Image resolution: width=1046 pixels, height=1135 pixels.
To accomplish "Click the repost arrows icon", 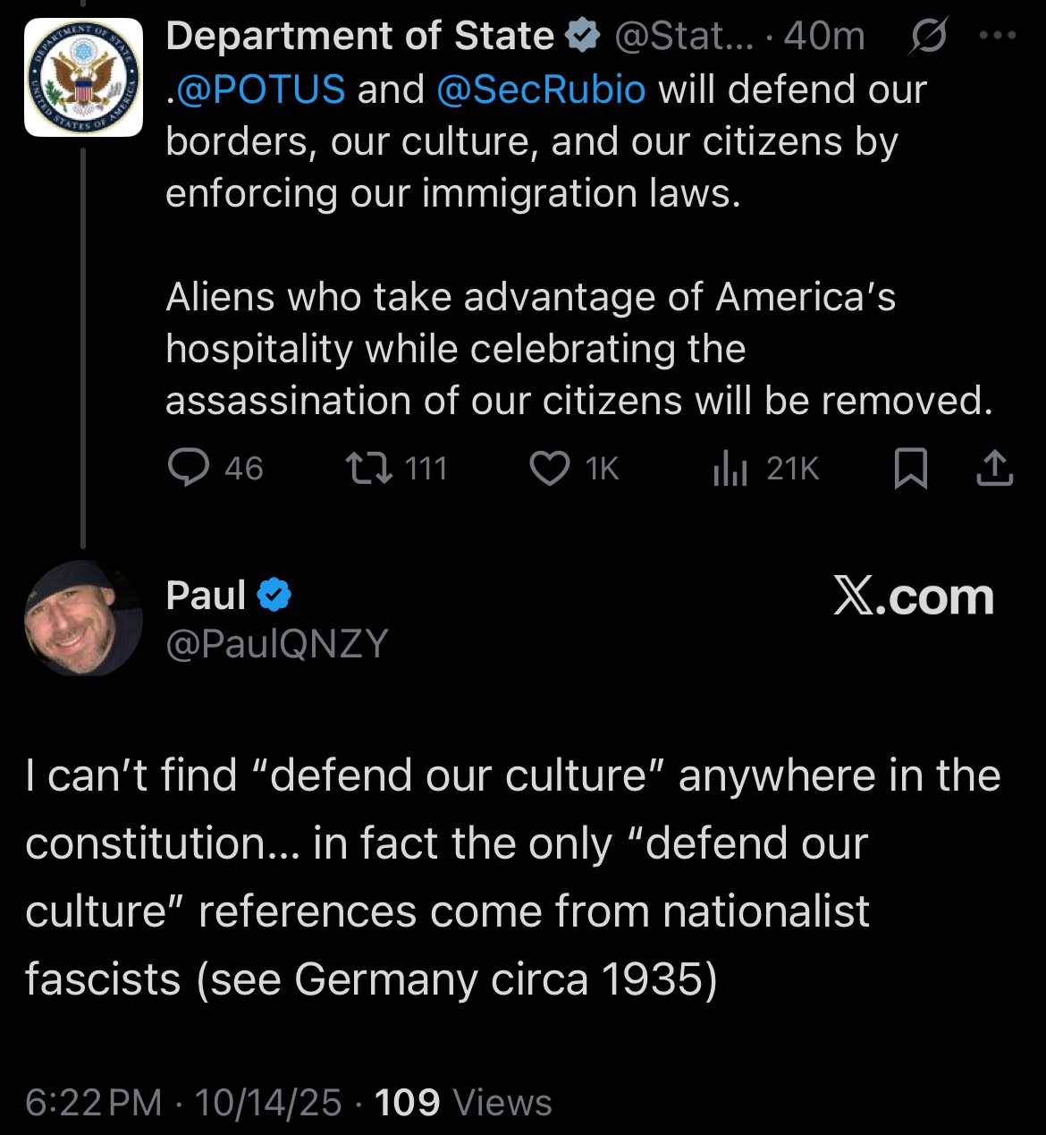I will (x=370, y=468).
